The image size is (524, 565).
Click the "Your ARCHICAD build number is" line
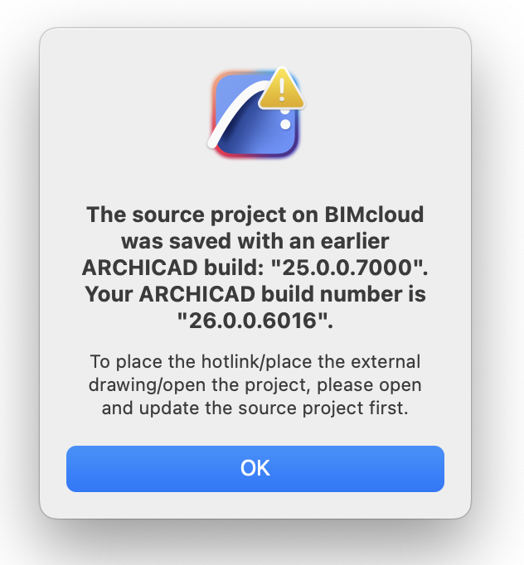click(255, 296)
